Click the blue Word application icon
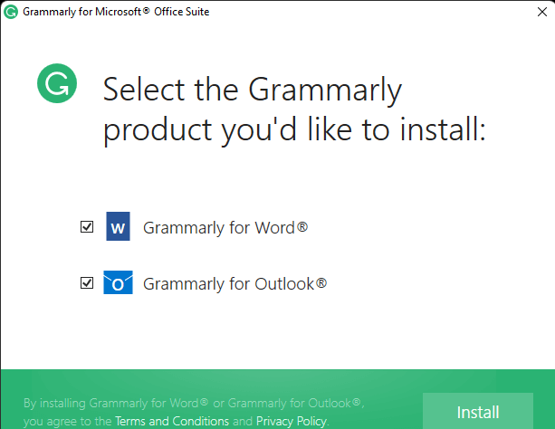555x429 pixels. [x=118, y=226]
